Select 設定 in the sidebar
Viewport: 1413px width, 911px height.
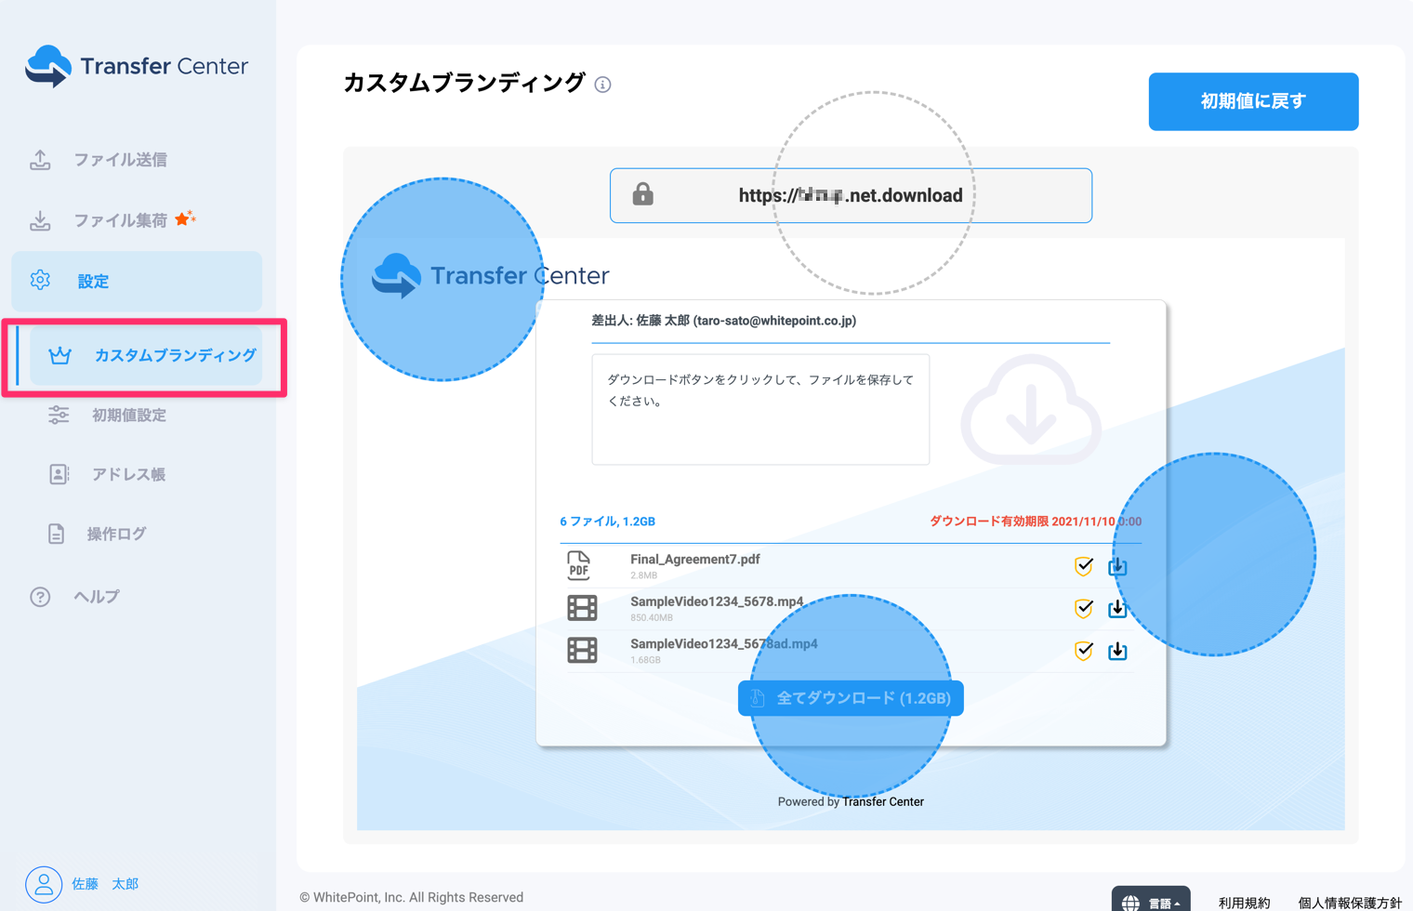coord(137,281)
